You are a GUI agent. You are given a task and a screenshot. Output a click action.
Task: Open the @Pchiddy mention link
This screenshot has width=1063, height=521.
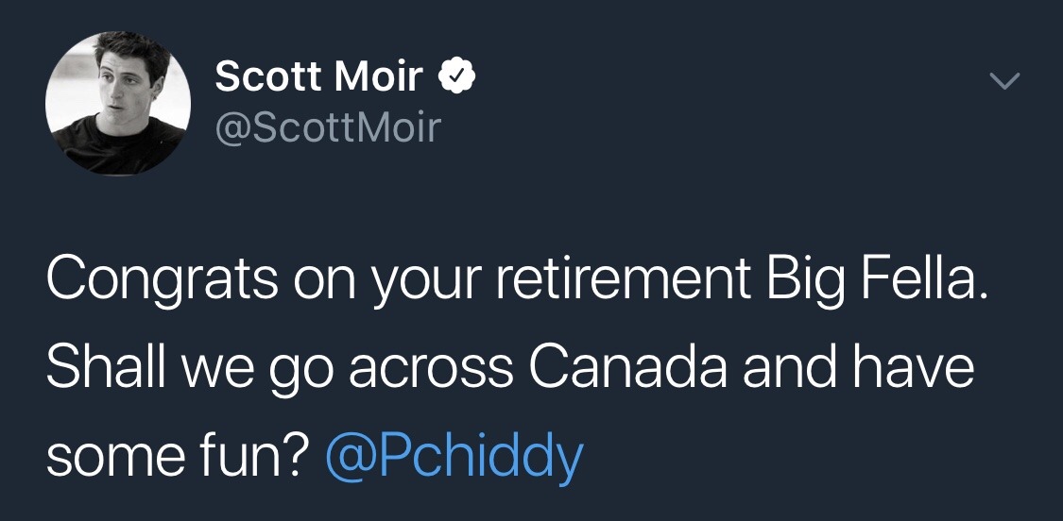[454, 457]
